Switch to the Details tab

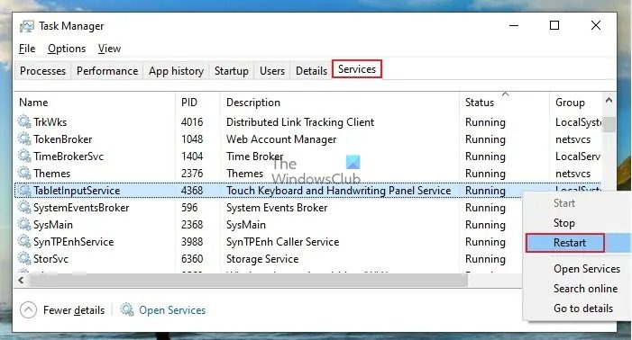tap(311, 71)
